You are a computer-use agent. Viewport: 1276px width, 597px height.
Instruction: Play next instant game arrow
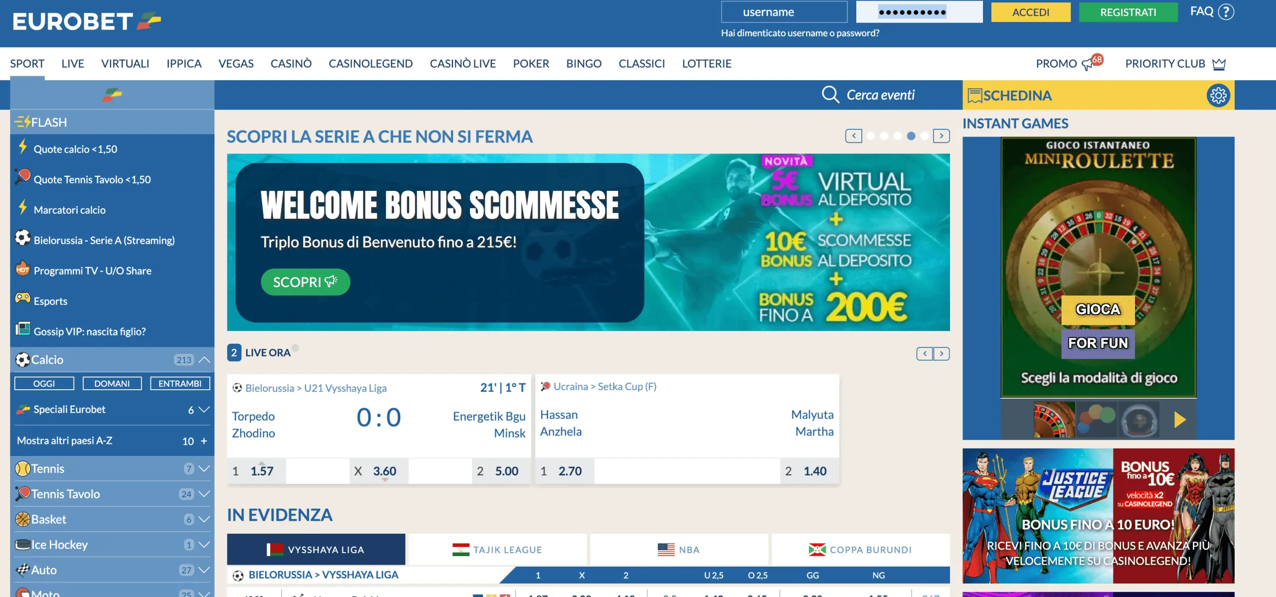coord(1179,420)
